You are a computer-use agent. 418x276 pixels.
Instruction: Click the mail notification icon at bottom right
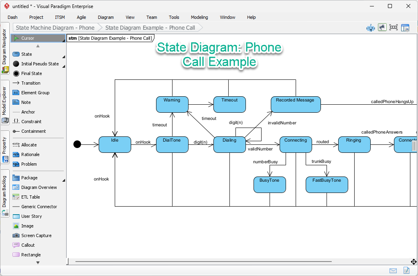(x=393, y=270)
